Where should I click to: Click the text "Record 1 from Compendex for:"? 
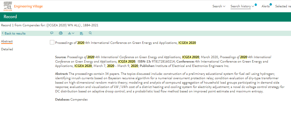[23, 25]
